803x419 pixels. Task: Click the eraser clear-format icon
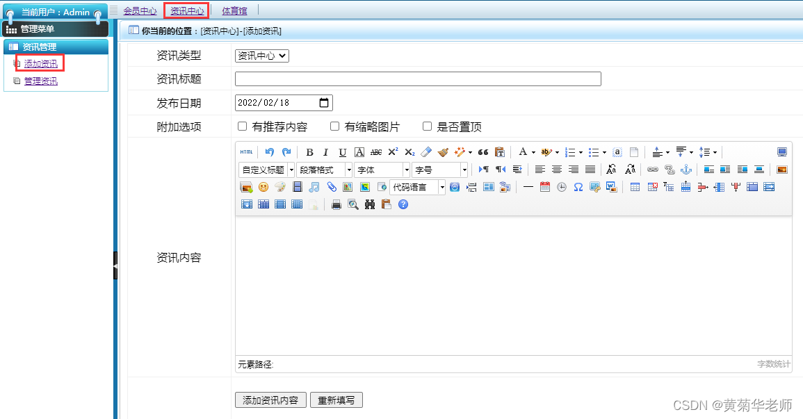(426, 152)
